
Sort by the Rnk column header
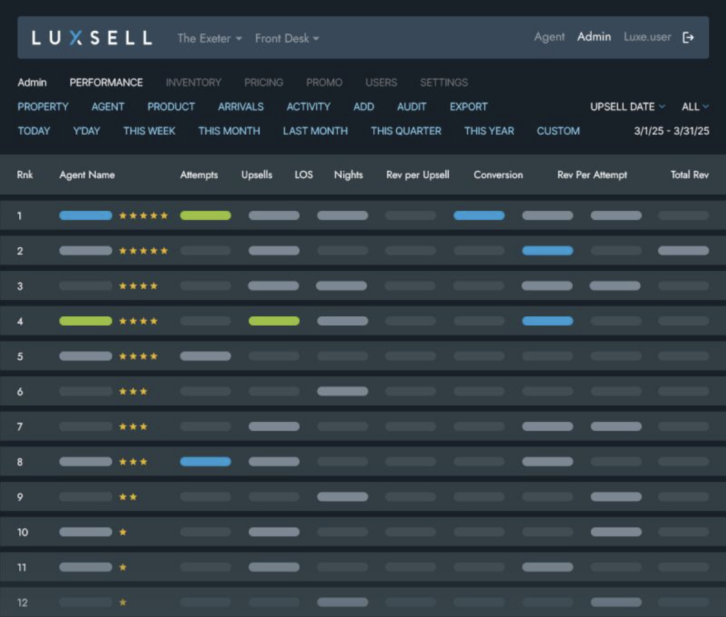[x=25, y=174]
